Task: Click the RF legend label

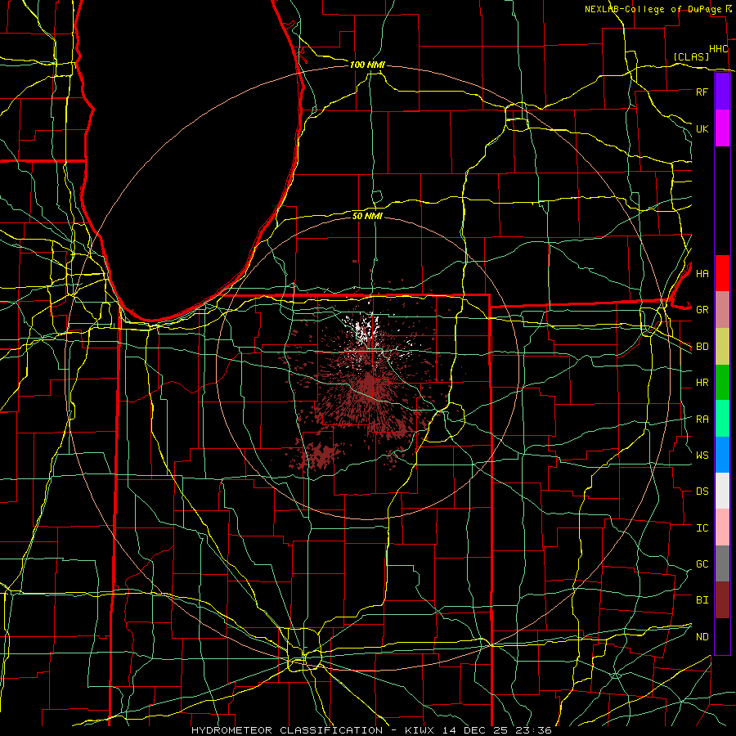Action: coord(702,92)
